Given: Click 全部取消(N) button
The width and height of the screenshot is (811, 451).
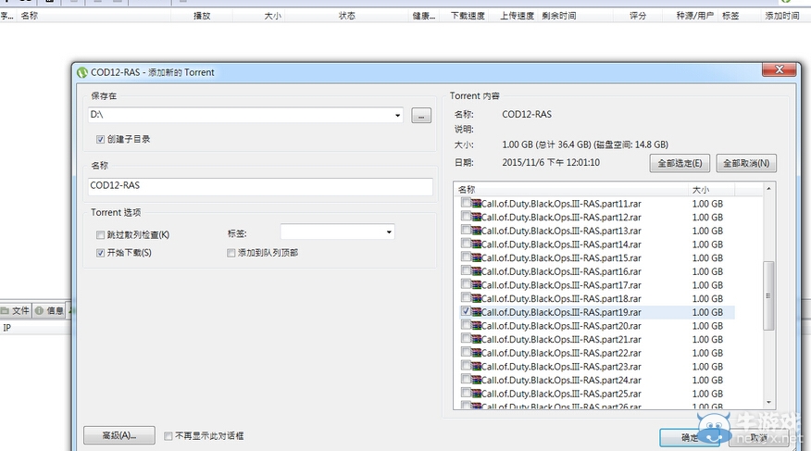Looking at the screenshot, I should point(746,163).
